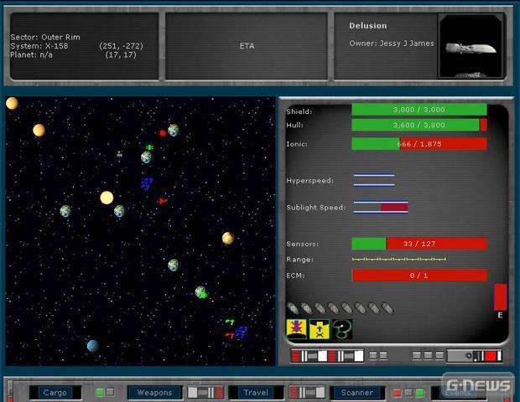Toggle the red light right of Scanner
The width and height of the screenshot is (520, 402).
point(397,393)
